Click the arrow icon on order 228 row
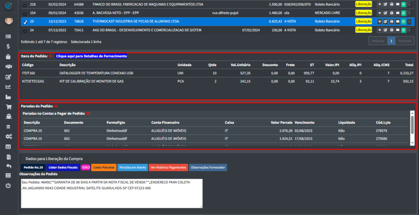This screenshot has width=419, height=215. (x=380, y=4)
